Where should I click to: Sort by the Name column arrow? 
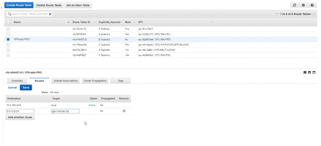[69, 22]
